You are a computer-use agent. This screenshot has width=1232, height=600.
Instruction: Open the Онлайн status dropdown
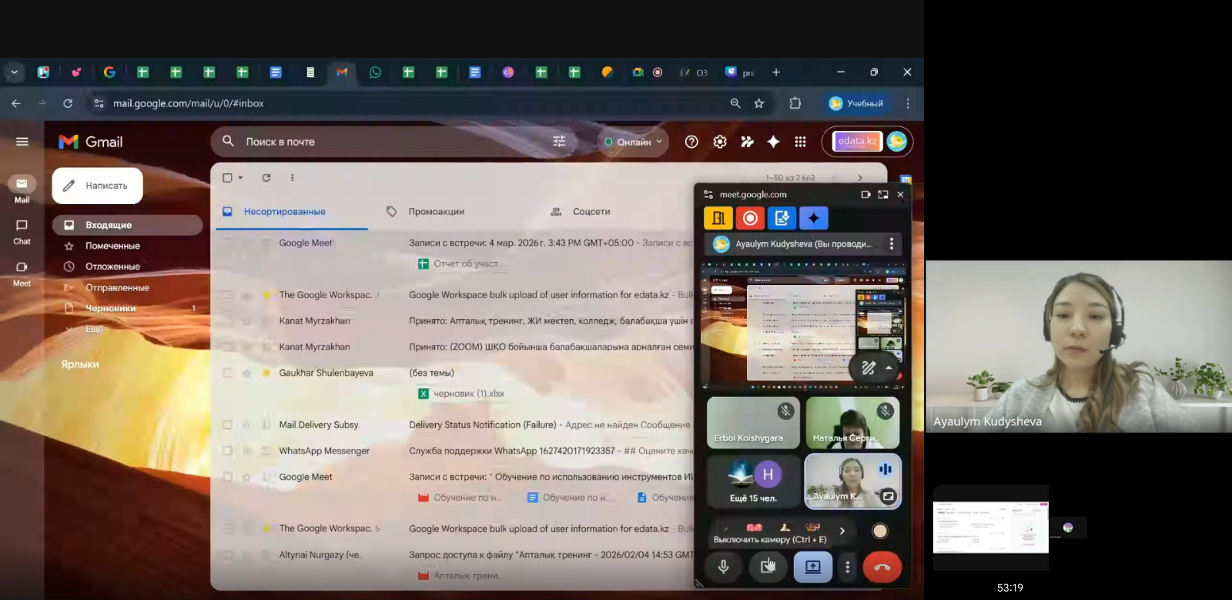(x=633, y=142)
